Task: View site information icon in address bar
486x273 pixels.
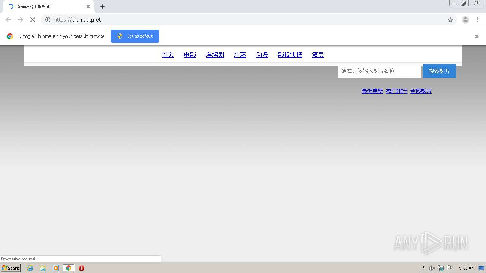Action: pos(48,20)
